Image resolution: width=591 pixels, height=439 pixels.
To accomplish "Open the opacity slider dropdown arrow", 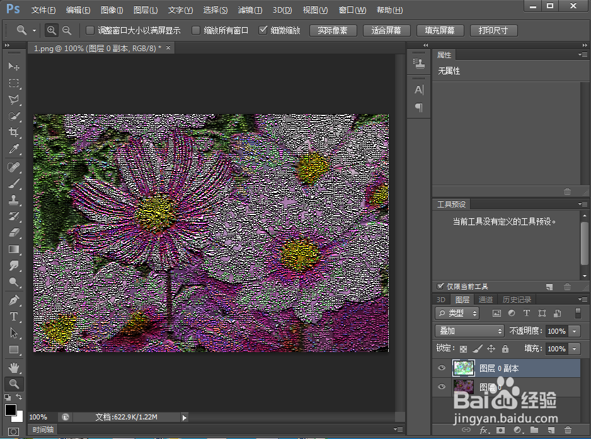I will click(575, 331).
